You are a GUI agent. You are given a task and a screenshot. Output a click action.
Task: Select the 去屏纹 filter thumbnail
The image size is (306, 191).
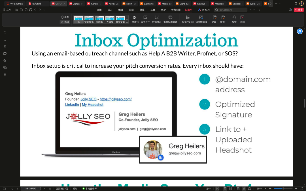110,20
